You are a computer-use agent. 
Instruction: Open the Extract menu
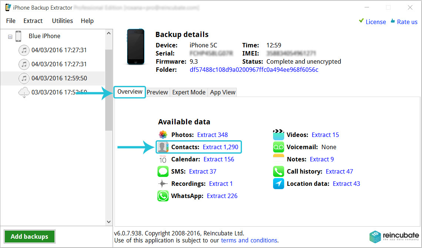(33, 21)
